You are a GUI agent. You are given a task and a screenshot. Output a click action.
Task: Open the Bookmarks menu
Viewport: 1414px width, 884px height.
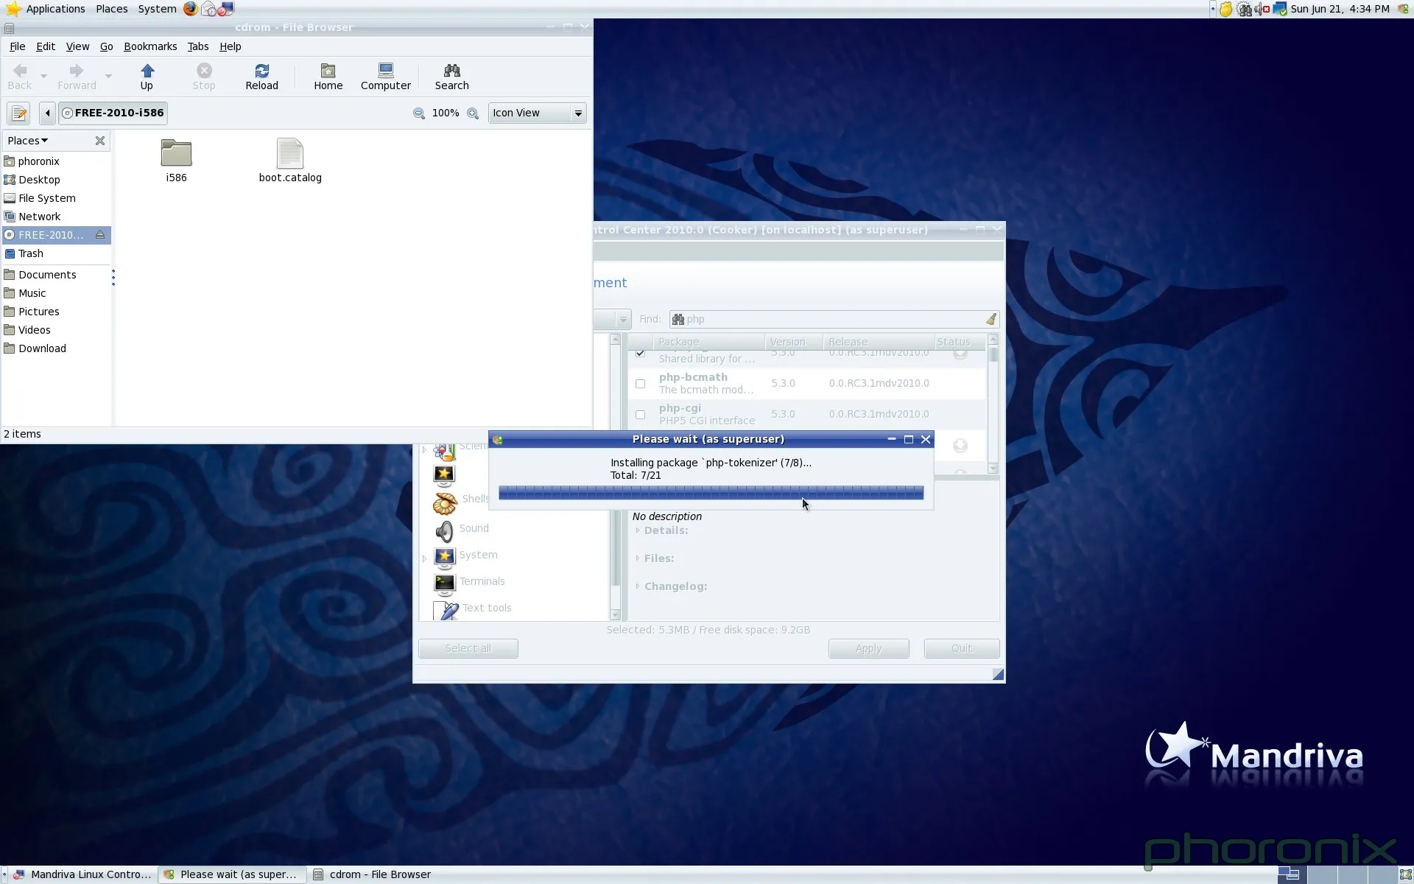(x=150, y=46)
